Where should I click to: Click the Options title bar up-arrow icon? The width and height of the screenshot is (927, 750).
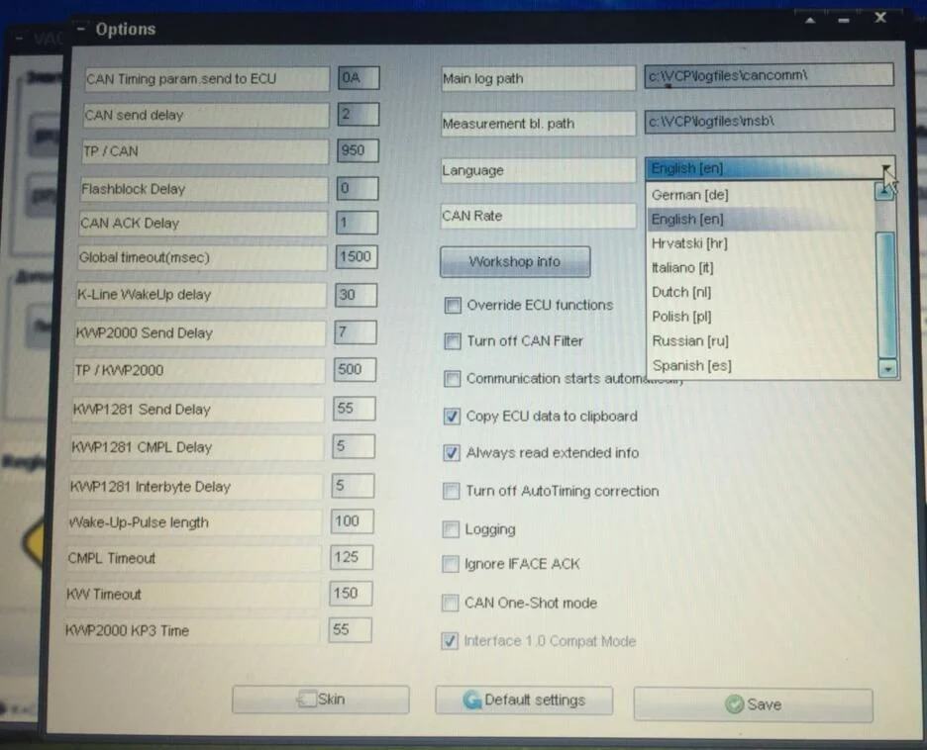810,20
